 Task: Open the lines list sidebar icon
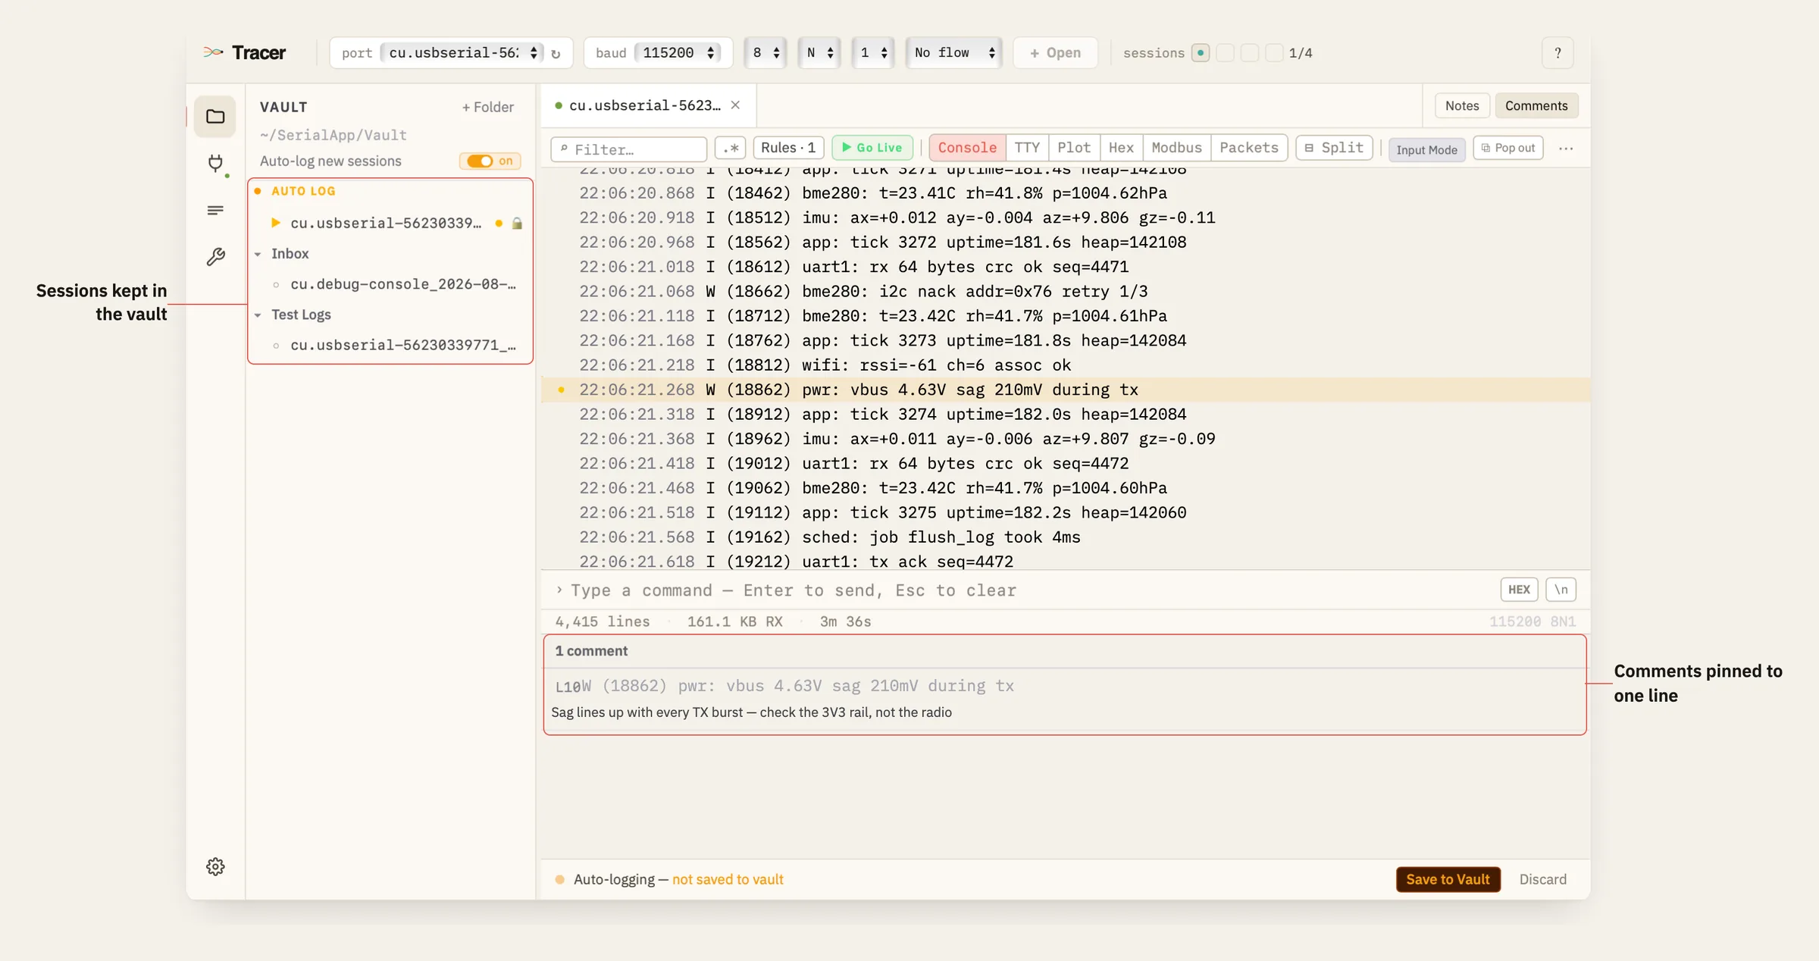coord(215,210)
